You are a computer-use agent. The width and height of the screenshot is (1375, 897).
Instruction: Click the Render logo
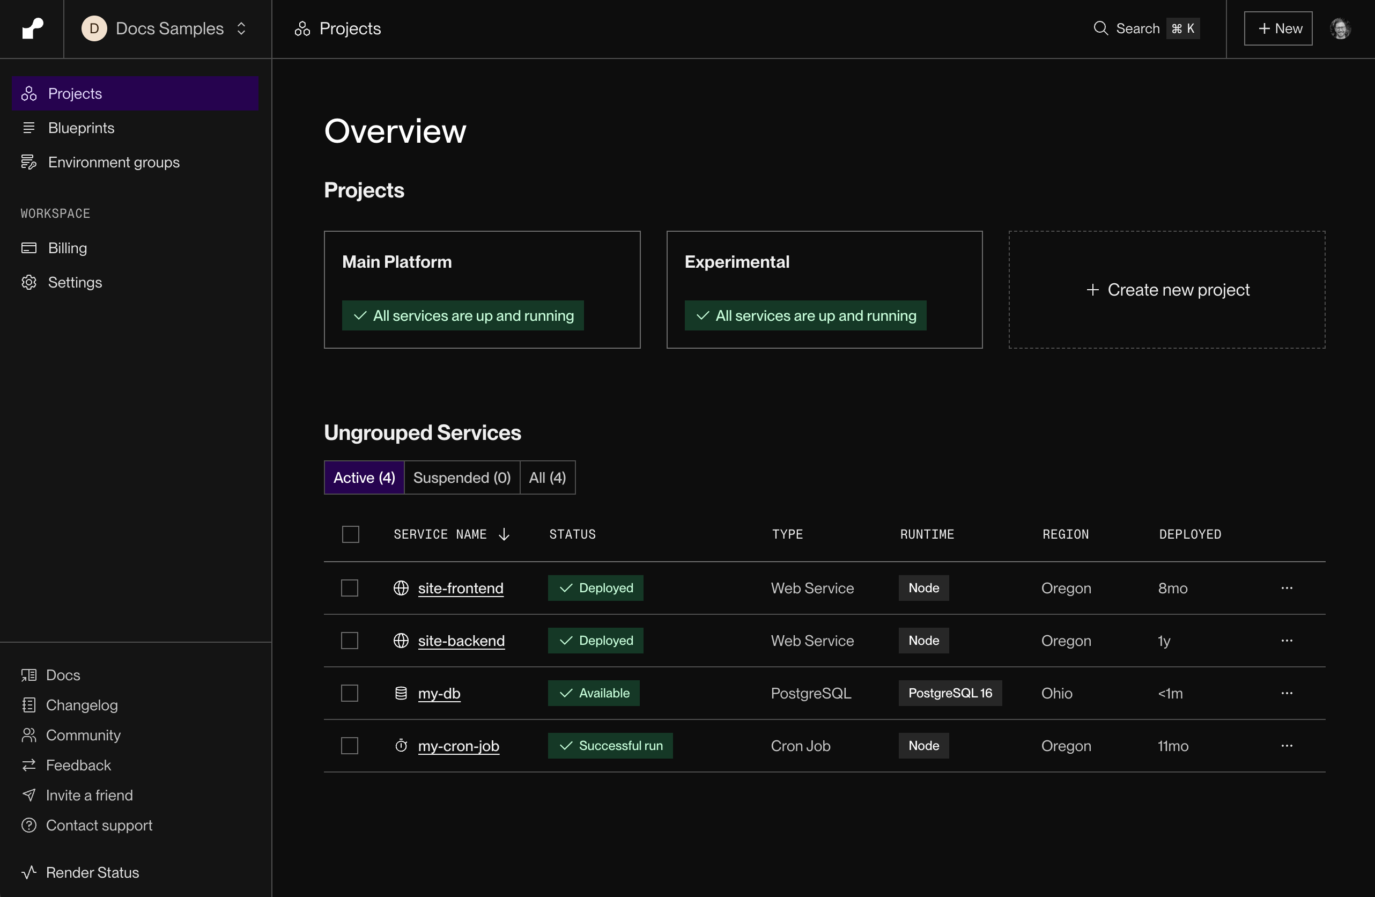pos(32,28)
